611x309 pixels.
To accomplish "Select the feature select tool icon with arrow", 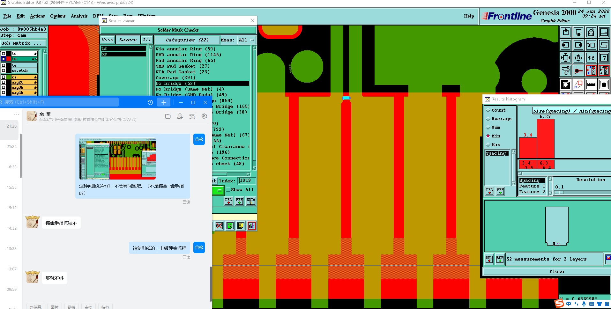I will click(x=566, y=85).
